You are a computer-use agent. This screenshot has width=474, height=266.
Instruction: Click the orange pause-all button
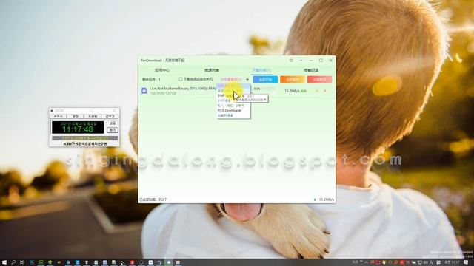tap(292, 79)
